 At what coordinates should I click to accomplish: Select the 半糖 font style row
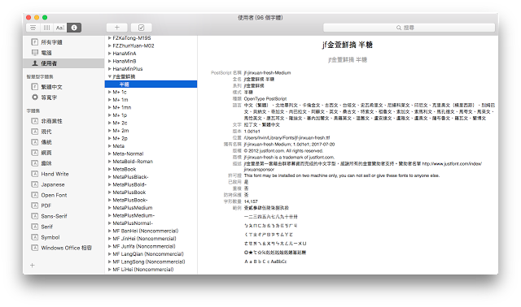(151, 84)
